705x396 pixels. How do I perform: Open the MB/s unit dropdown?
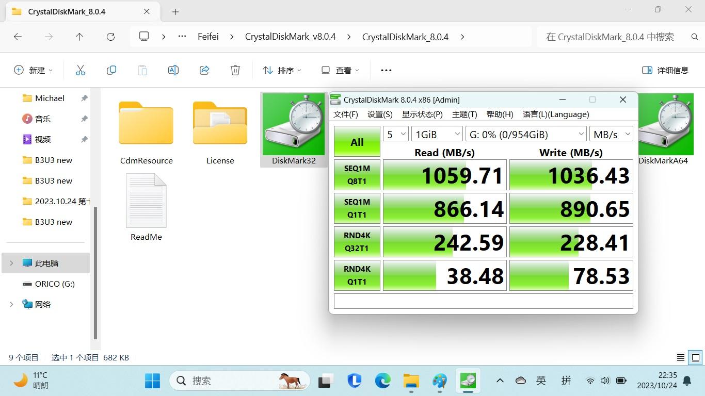coord(611,134)
